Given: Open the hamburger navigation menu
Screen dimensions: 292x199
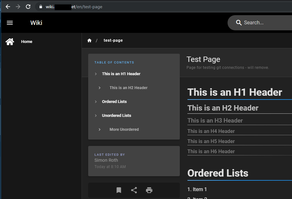Looking at the screenshot, I should (x=10, y=22).
